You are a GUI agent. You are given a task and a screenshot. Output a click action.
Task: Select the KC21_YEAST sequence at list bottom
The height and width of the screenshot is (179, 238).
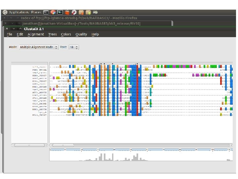[x=39, y=115]
